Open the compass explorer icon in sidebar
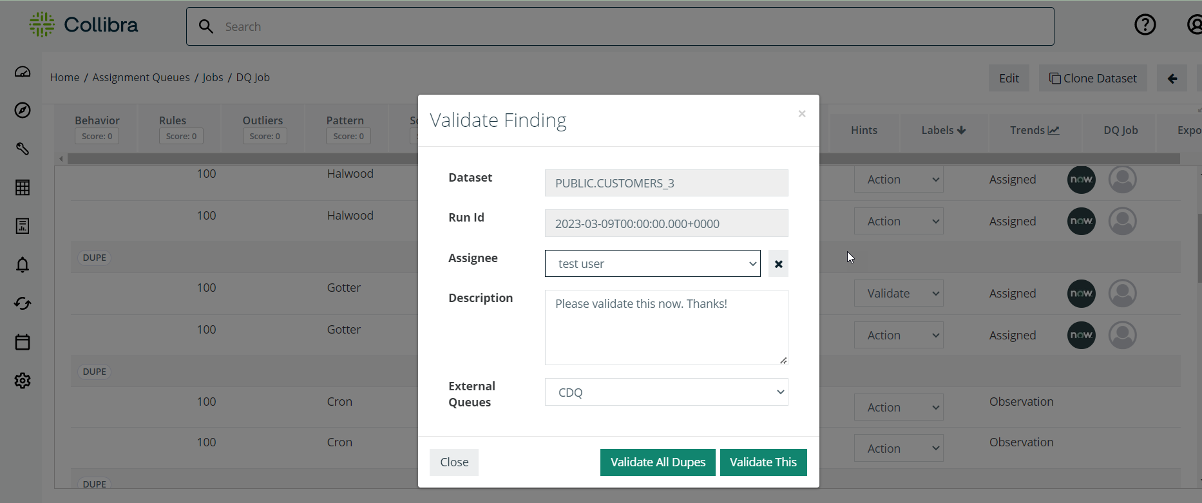 pyautogui.click(x=23, y=110)
